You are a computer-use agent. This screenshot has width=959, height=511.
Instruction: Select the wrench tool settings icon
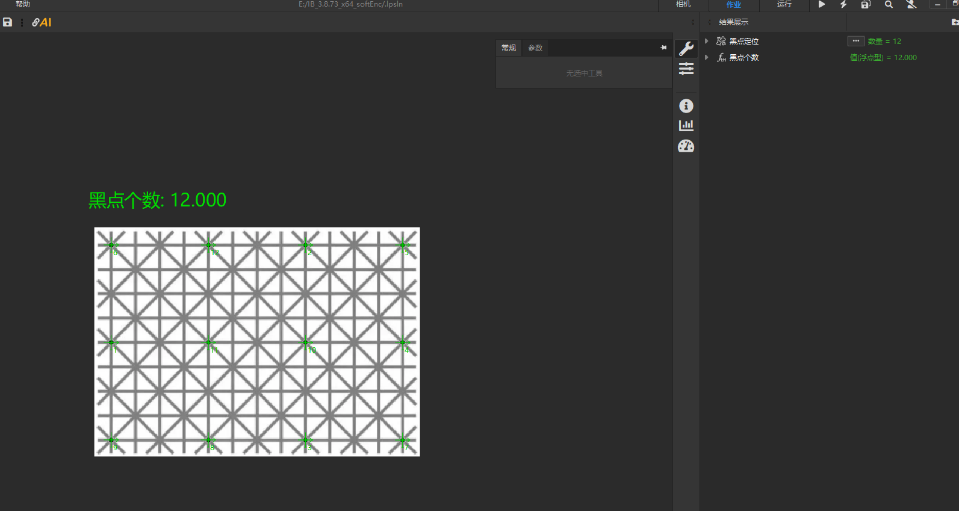click(x=686, y=48)
